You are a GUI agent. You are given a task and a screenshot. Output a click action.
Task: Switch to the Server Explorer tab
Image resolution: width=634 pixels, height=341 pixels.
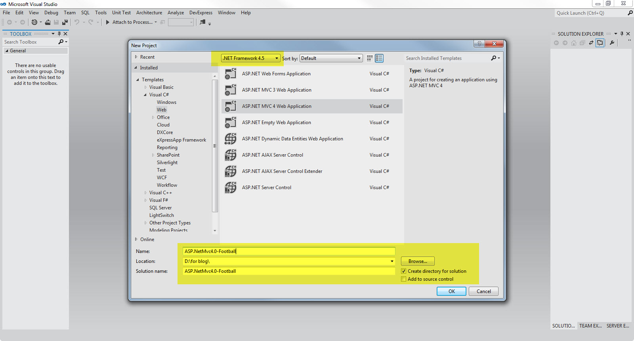click(618, 326)
